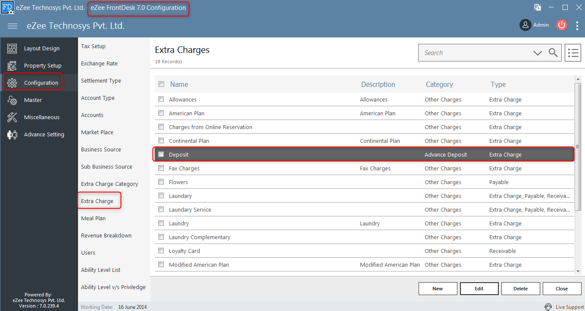Check the Modified American Plan checkbox

161,264
